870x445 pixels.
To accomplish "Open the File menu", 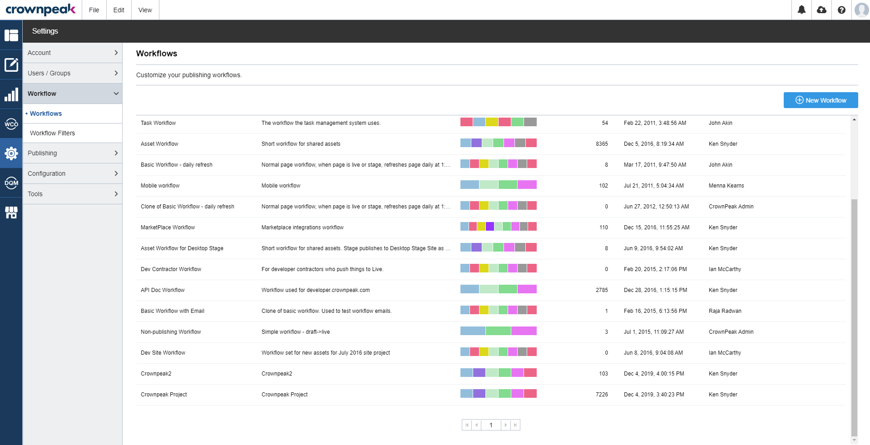I will click(x=94, y=10).
